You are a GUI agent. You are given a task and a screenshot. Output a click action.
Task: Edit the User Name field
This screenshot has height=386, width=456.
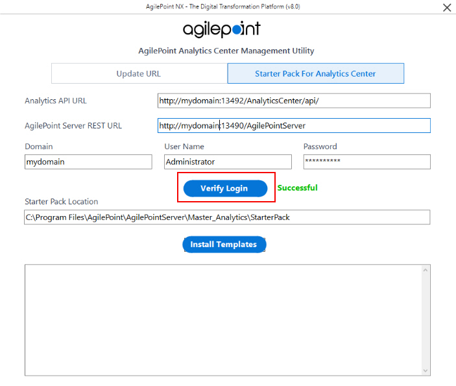228,162
